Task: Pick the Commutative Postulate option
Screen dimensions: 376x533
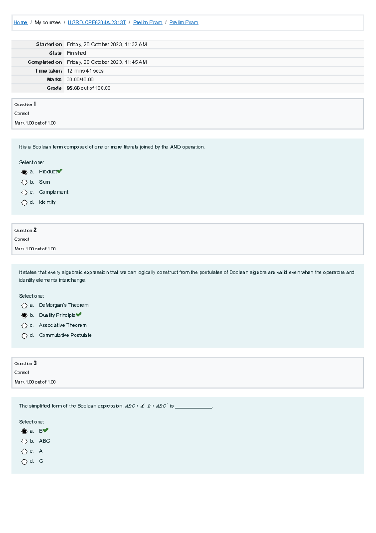Action: (x=24, y=336)
